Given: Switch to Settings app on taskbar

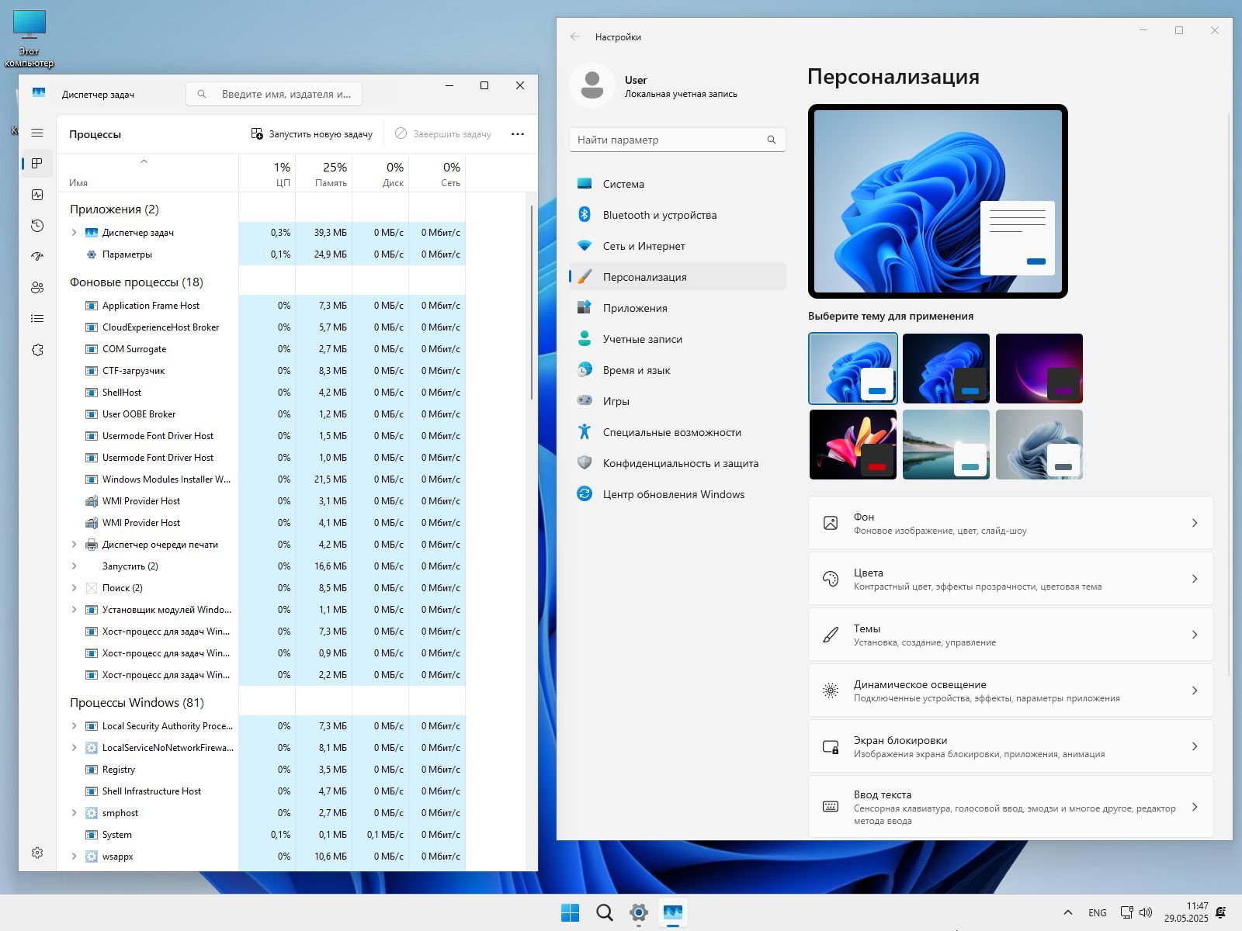Looking at the screenshot, I should coord(639,913).
